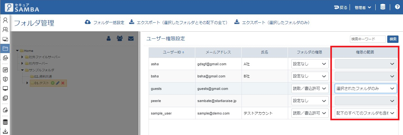Open permission scope dropdown for peerle

coord(366,101)
